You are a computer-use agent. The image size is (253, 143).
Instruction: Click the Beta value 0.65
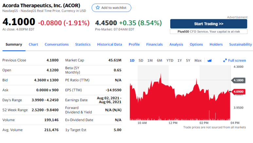pyautogui.click(x=117, y=70)
